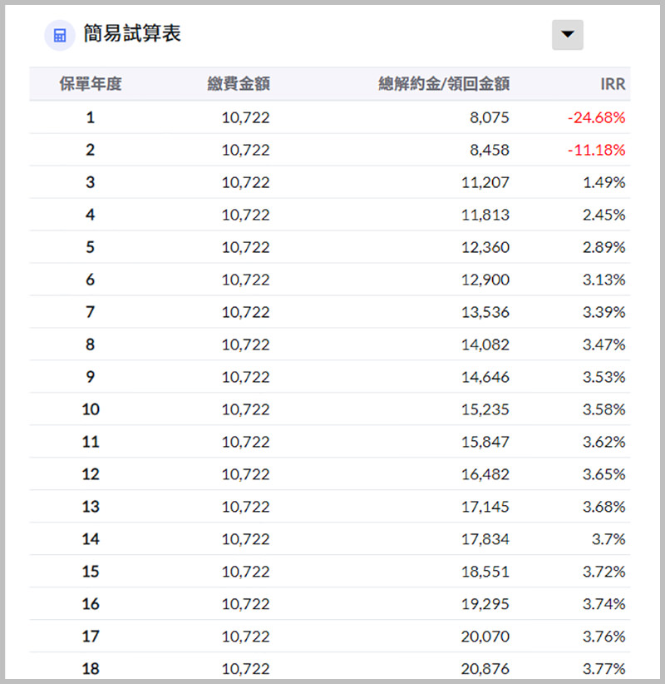665x684 pixels.
Task: Click the surrender value 17,834
Action: point(485,539)
